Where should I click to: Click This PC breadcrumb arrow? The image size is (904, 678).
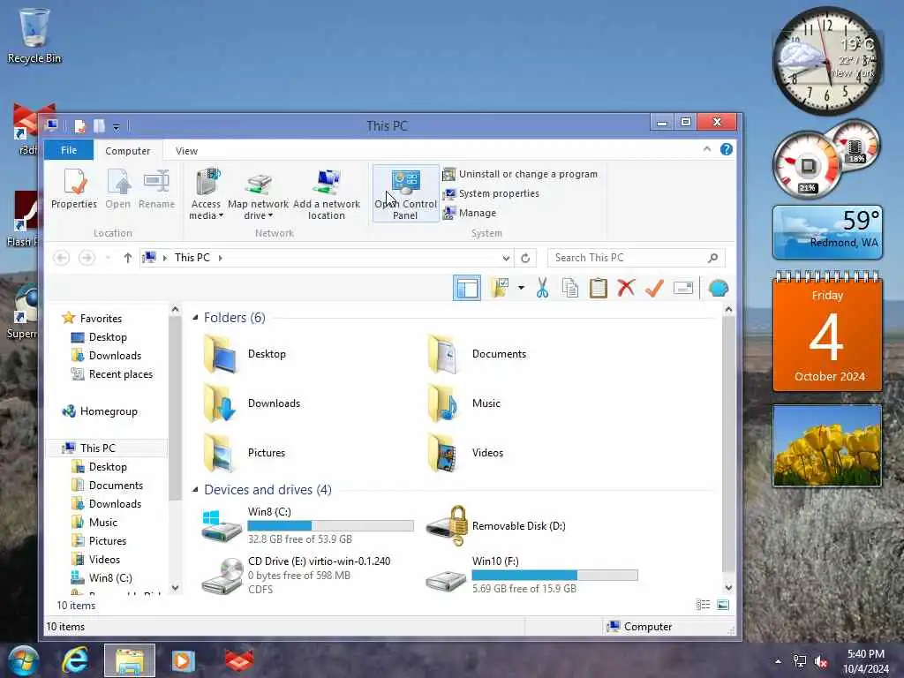[220, 258]
